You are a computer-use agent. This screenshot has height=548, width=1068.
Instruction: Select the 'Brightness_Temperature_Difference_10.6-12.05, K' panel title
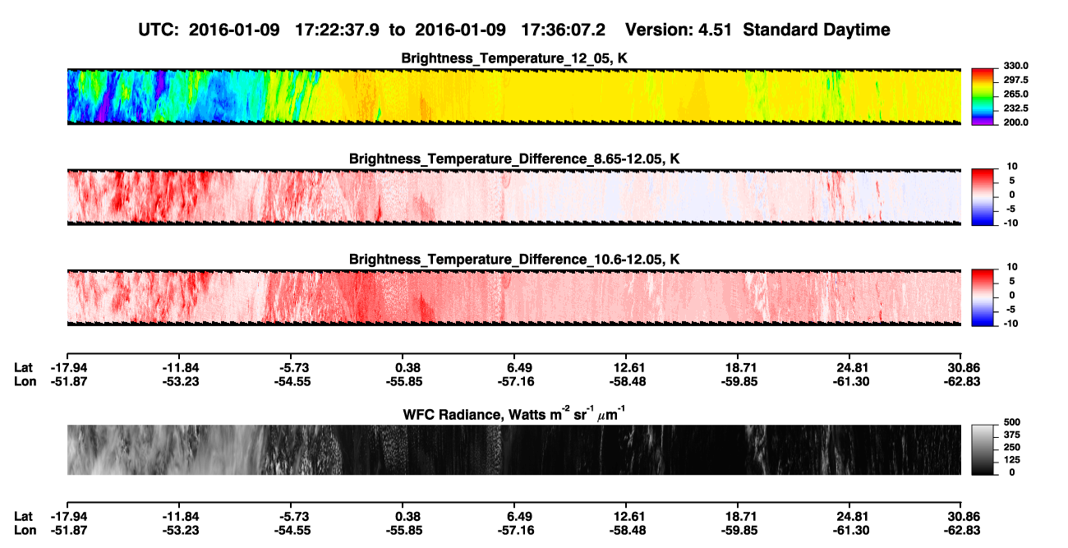point(514,260)
